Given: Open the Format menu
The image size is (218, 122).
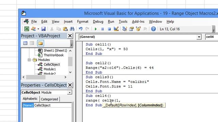Looking at the screenshot, I should pos(83,22).
